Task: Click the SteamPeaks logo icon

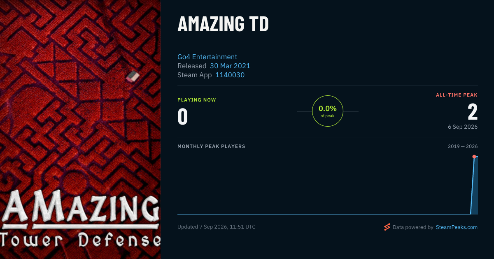Action: pos(387,227)
